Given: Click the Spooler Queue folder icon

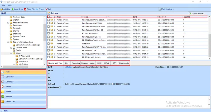Looking at the screenshot, I should pos(11,37).
